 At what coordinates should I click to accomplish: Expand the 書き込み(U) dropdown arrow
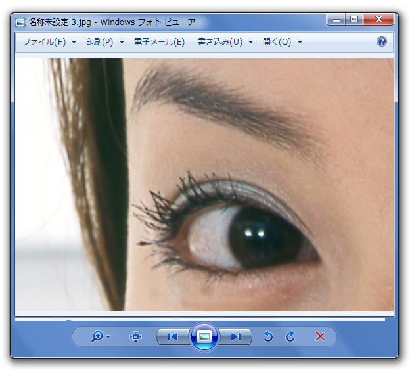click(x=251, y=42)
